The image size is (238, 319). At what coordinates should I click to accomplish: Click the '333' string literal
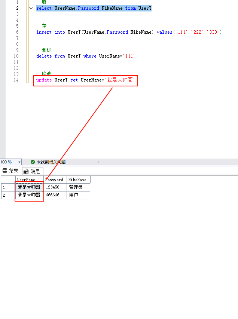pos(213,32)
